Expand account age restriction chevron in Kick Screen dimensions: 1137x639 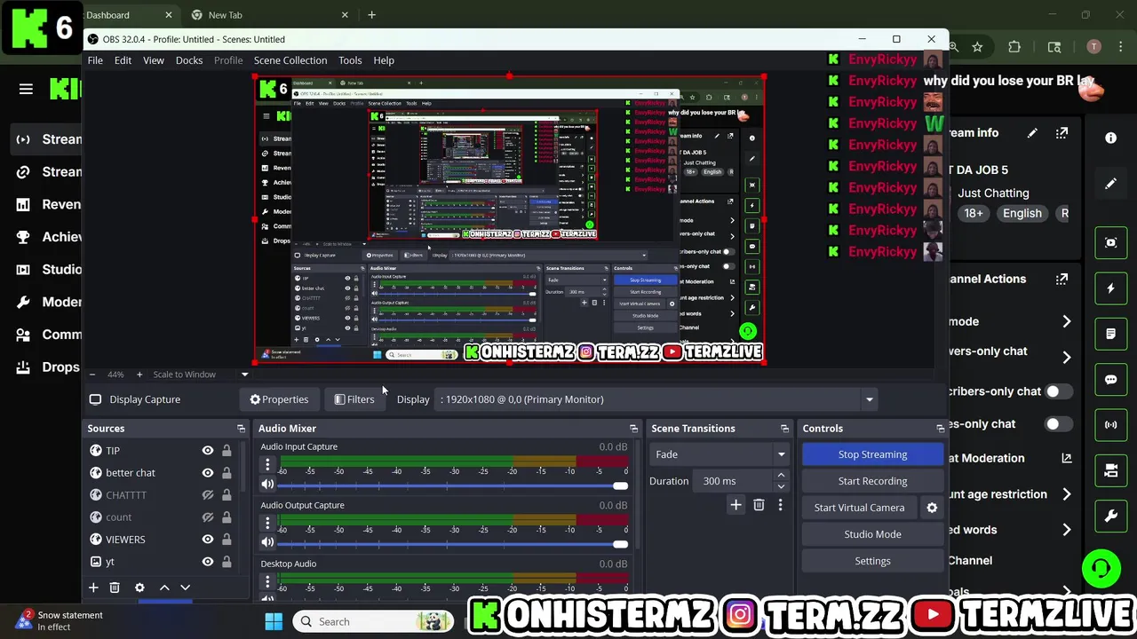click(1066, 494)
